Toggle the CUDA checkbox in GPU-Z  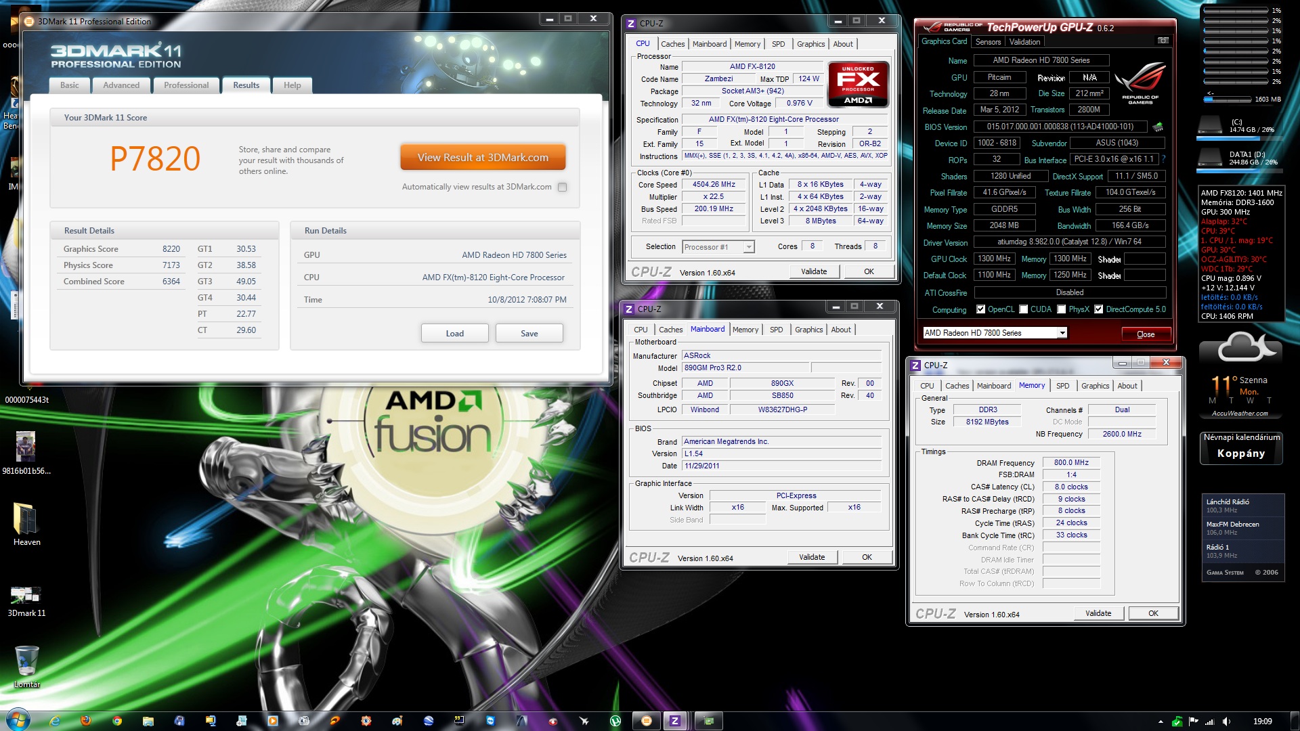[1023, 309]
